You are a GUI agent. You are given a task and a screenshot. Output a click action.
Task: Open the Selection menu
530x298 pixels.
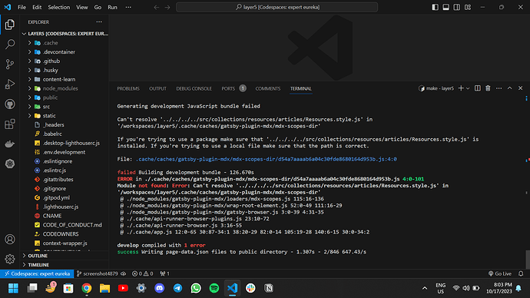[x=59, y=7]
